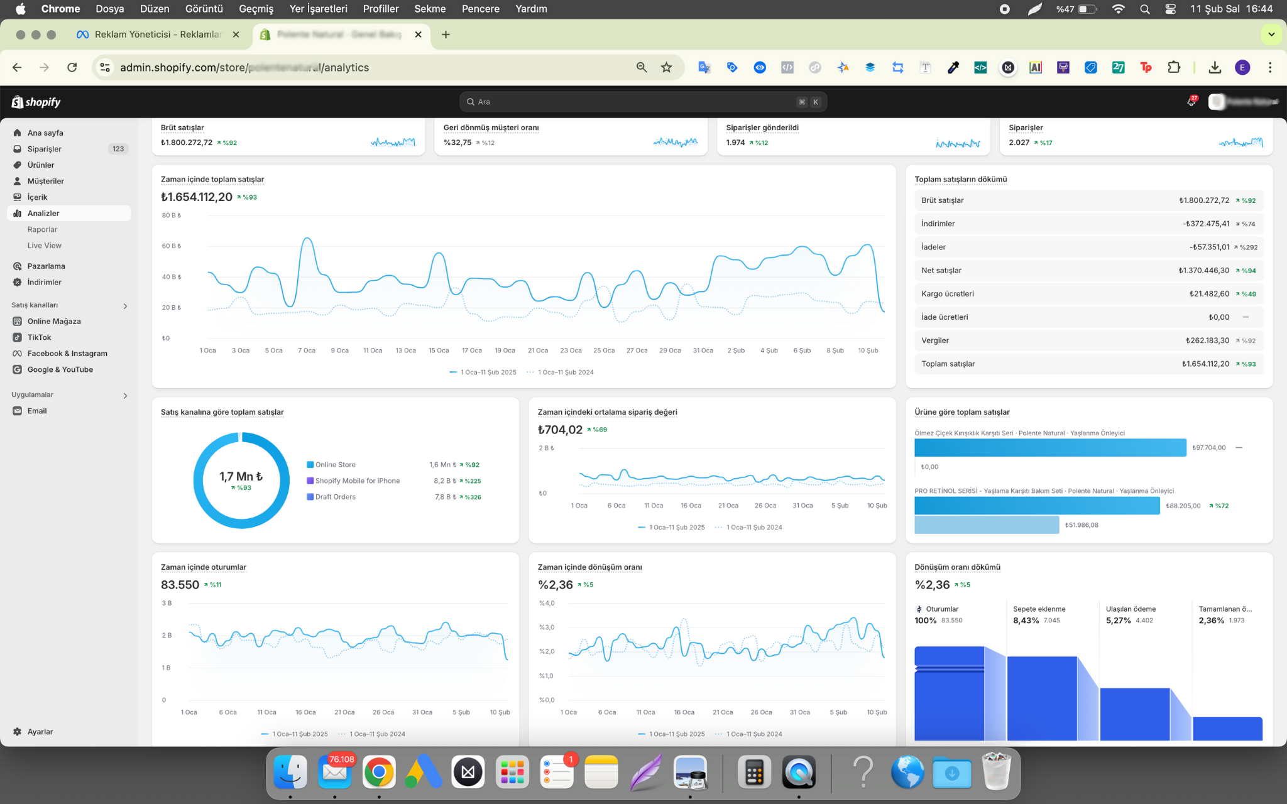Open the Pazarlama section
This screenshot has width=1287, height=804.
(x=46, y=266)
